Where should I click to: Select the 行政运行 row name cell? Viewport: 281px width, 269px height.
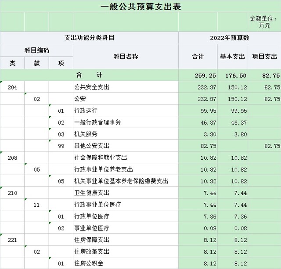(x=126, y=111)
